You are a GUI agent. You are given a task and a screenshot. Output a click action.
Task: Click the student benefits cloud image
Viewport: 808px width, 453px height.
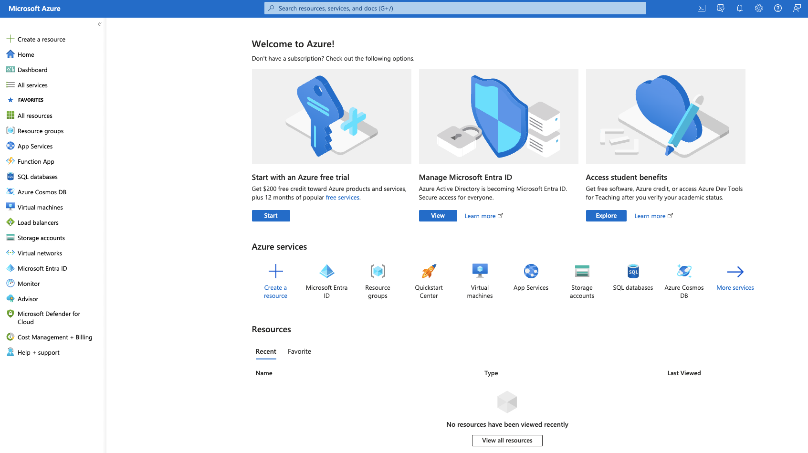pos(665,116)
